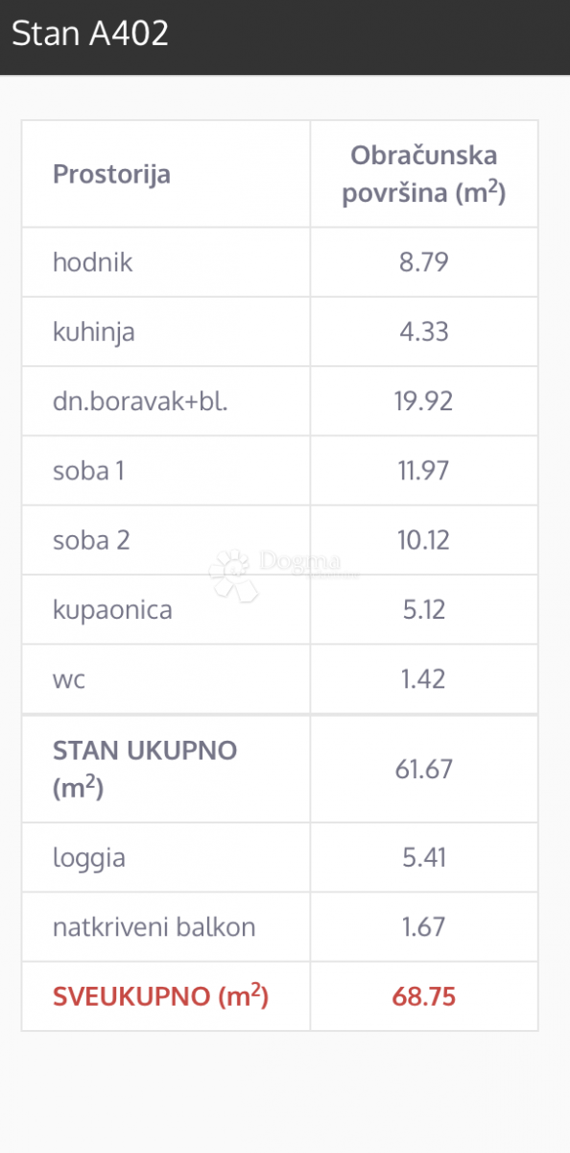The width and height of the screenshot is (570, 1153).
Task: Select the soba 1 row label
Action: point(88,470)
